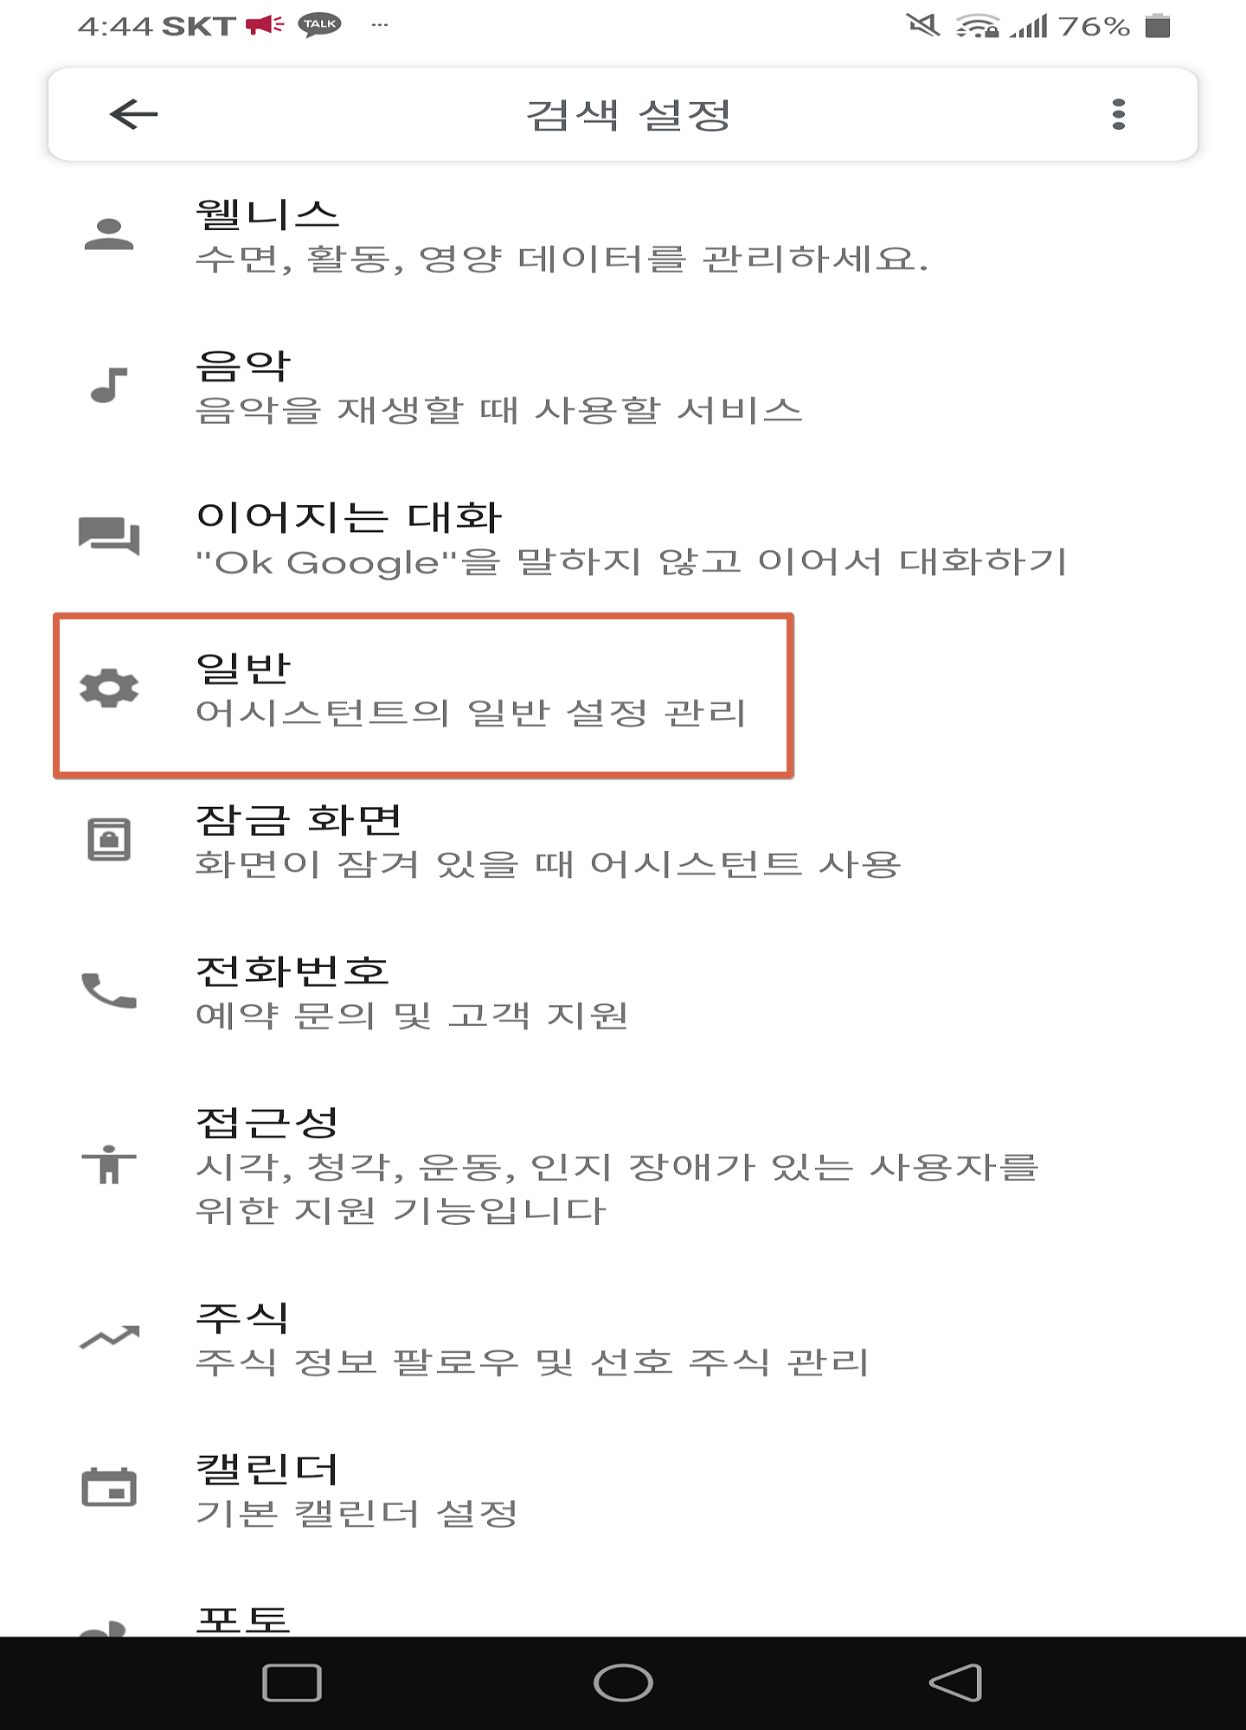
Task: Tap Android recent apps square button
Action: coord(292,1682)
